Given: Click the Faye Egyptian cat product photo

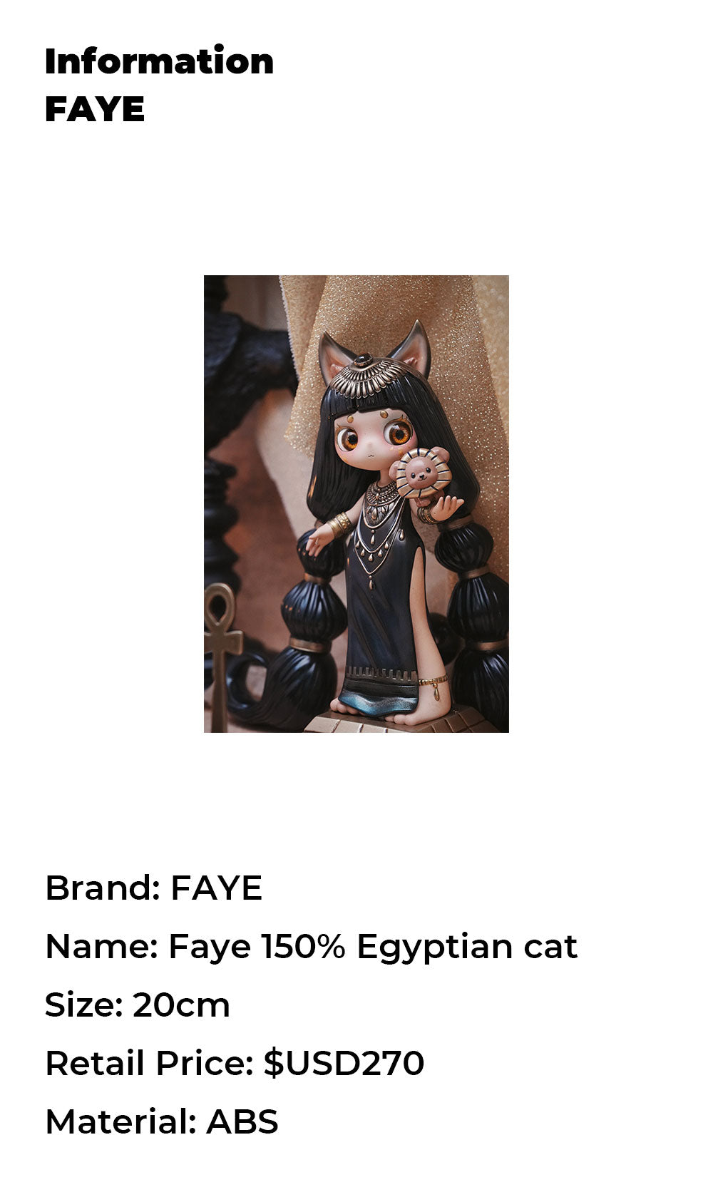Looking at the screenshot, I should tap(356, 504).
